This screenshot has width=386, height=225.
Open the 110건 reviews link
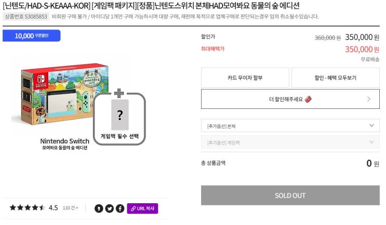point(70,208)
